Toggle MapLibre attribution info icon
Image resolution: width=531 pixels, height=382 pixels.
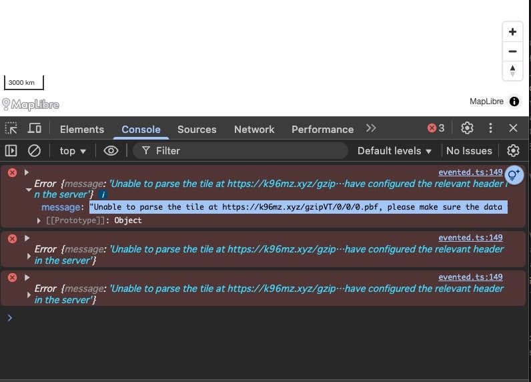click(514, 102)
